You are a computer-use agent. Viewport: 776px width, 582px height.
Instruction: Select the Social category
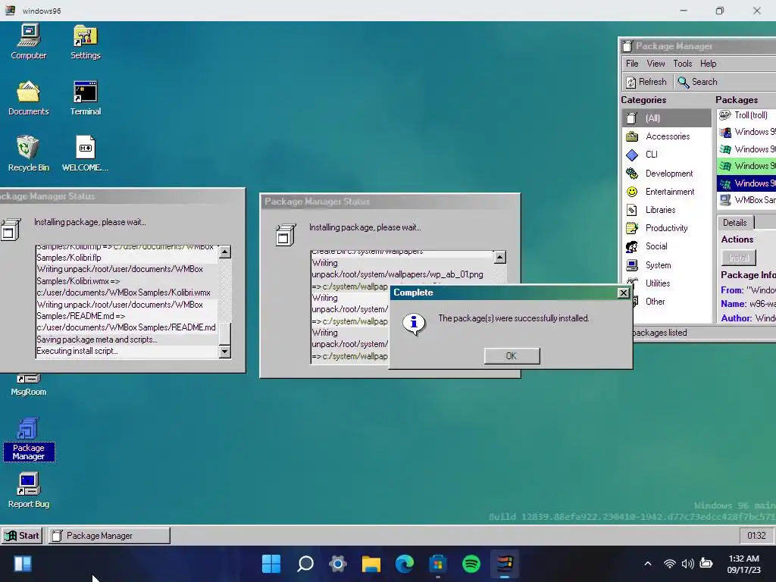(x=666, y=246)
